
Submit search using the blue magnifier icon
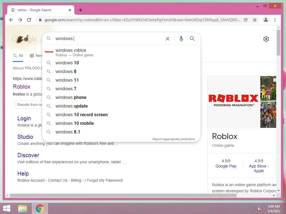[x=192, y=38]
